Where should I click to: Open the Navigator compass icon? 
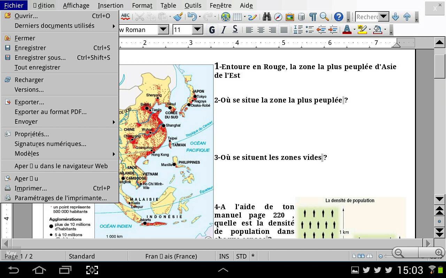coord(278,17)
